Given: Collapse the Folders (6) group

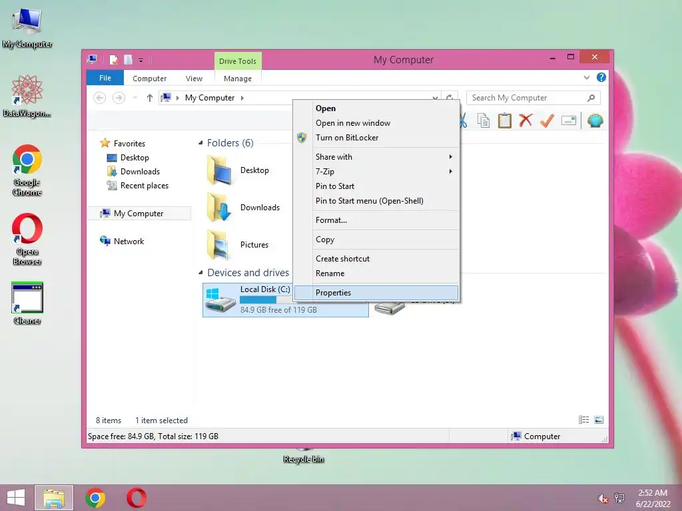Looking at the screenshot, I should [x=200, y=143].
